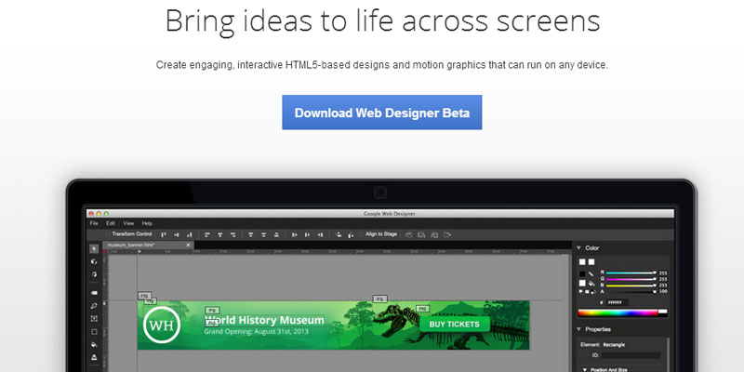The image size is (744, 372).
Task: Click the BUY TICKETS button on banner
Action: click(x=454, y=324)
